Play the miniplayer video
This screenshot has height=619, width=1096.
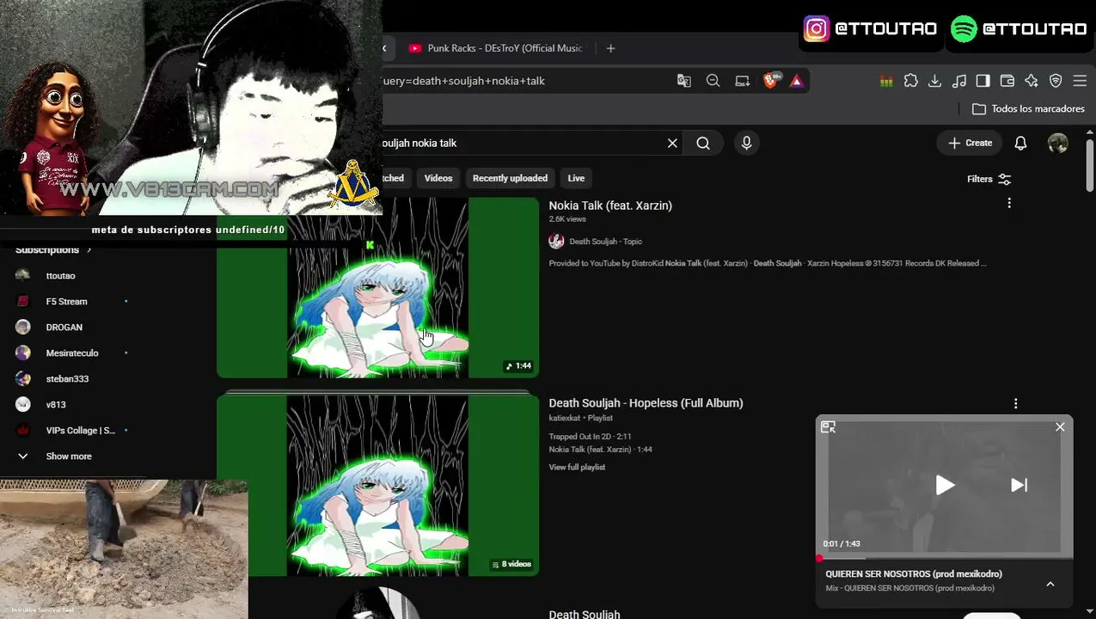click(x=944, y=485)
